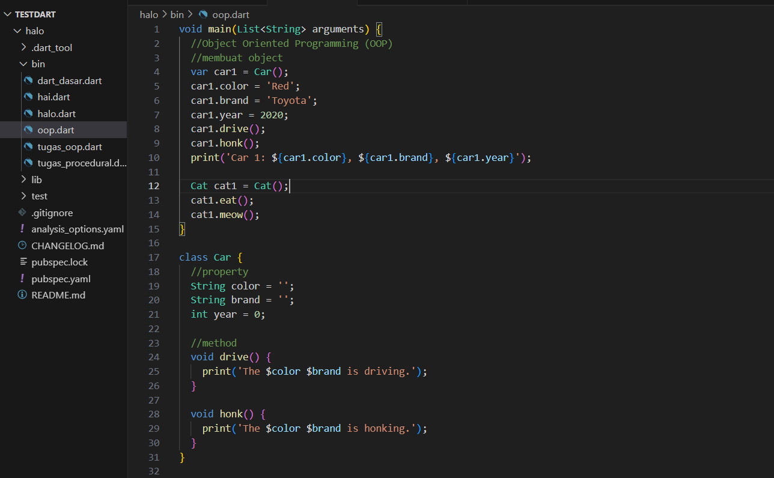Image resolution: width=774 pixels, height=478 pixels.
Task: Click the git icon beside .gitignore
Action: point(22,213)
